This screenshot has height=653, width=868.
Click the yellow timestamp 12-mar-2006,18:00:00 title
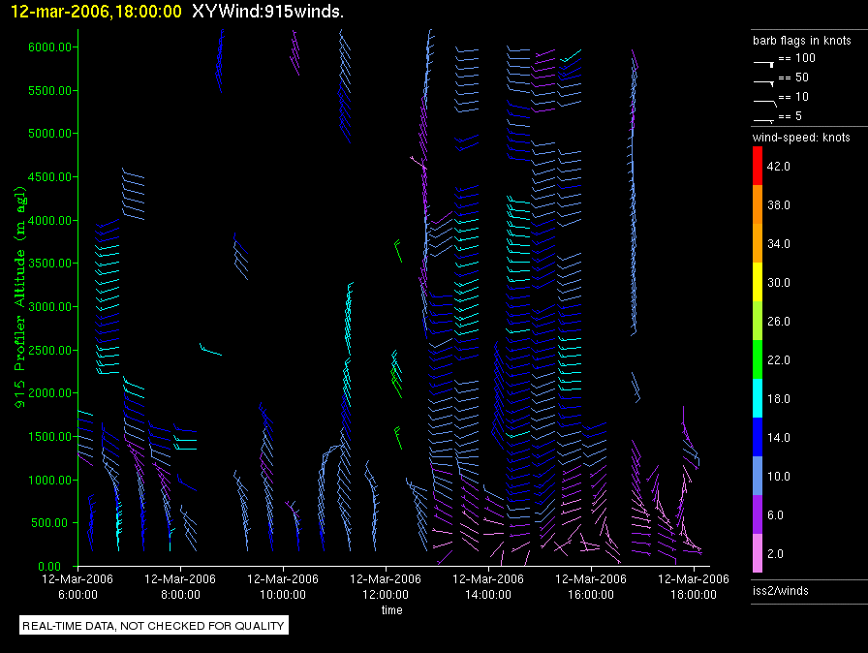96,12
